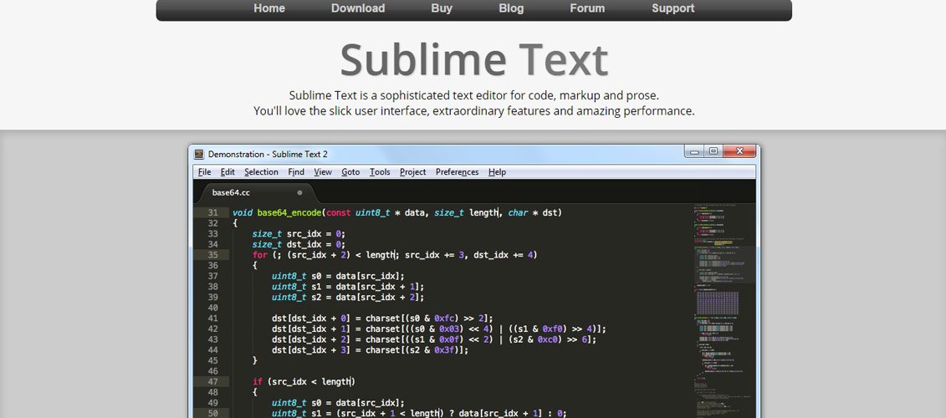This screenshot has height=418, width=946.
Task: Visit the Blog link
Action: (511, 8)
